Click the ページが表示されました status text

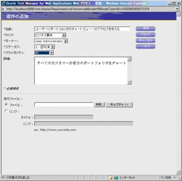[x=15, y=178]
